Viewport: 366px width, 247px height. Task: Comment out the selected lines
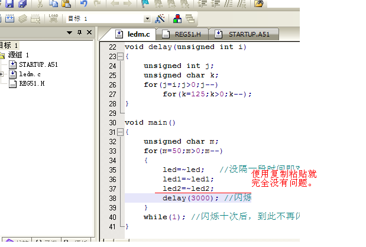(x=228, y=4)
